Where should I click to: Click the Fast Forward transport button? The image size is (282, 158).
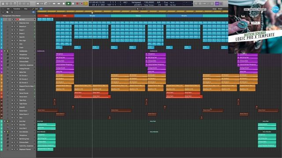point(59,4)
